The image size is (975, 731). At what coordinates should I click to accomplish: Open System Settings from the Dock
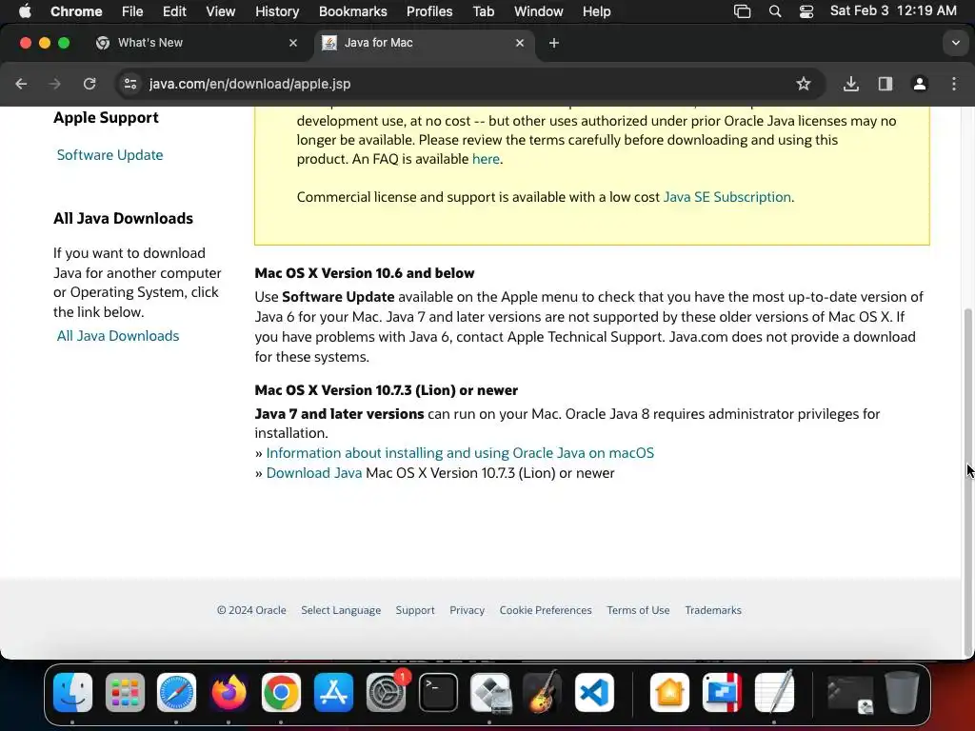pos(386,693)
